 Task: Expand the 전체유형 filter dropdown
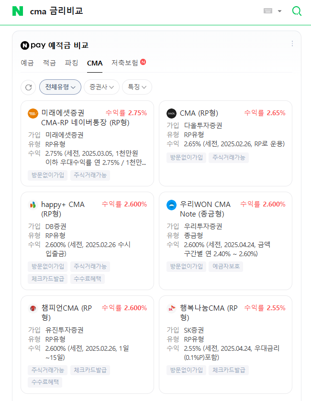(60, 87)
